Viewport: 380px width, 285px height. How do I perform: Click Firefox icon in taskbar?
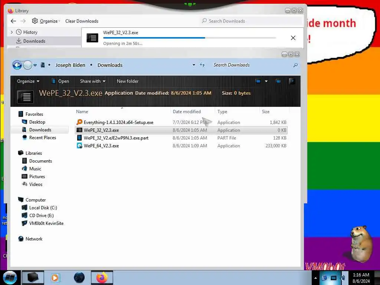pyautogui.click(x=102, y=278)
